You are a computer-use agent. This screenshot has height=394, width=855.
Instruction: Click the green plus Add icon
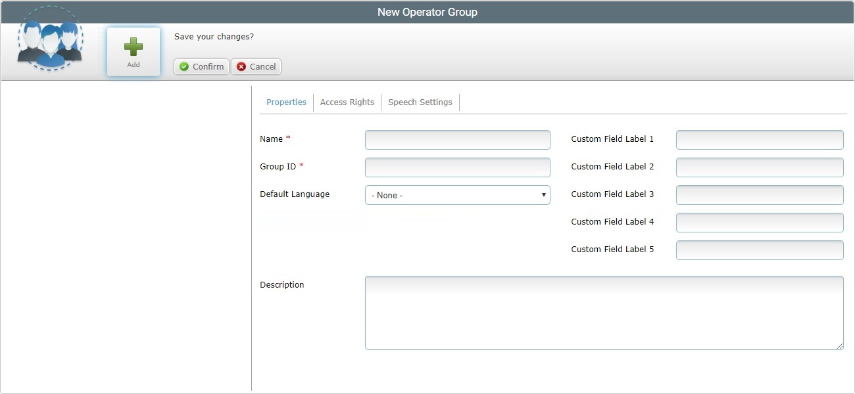pyautogui.click(x=133, y=46)
